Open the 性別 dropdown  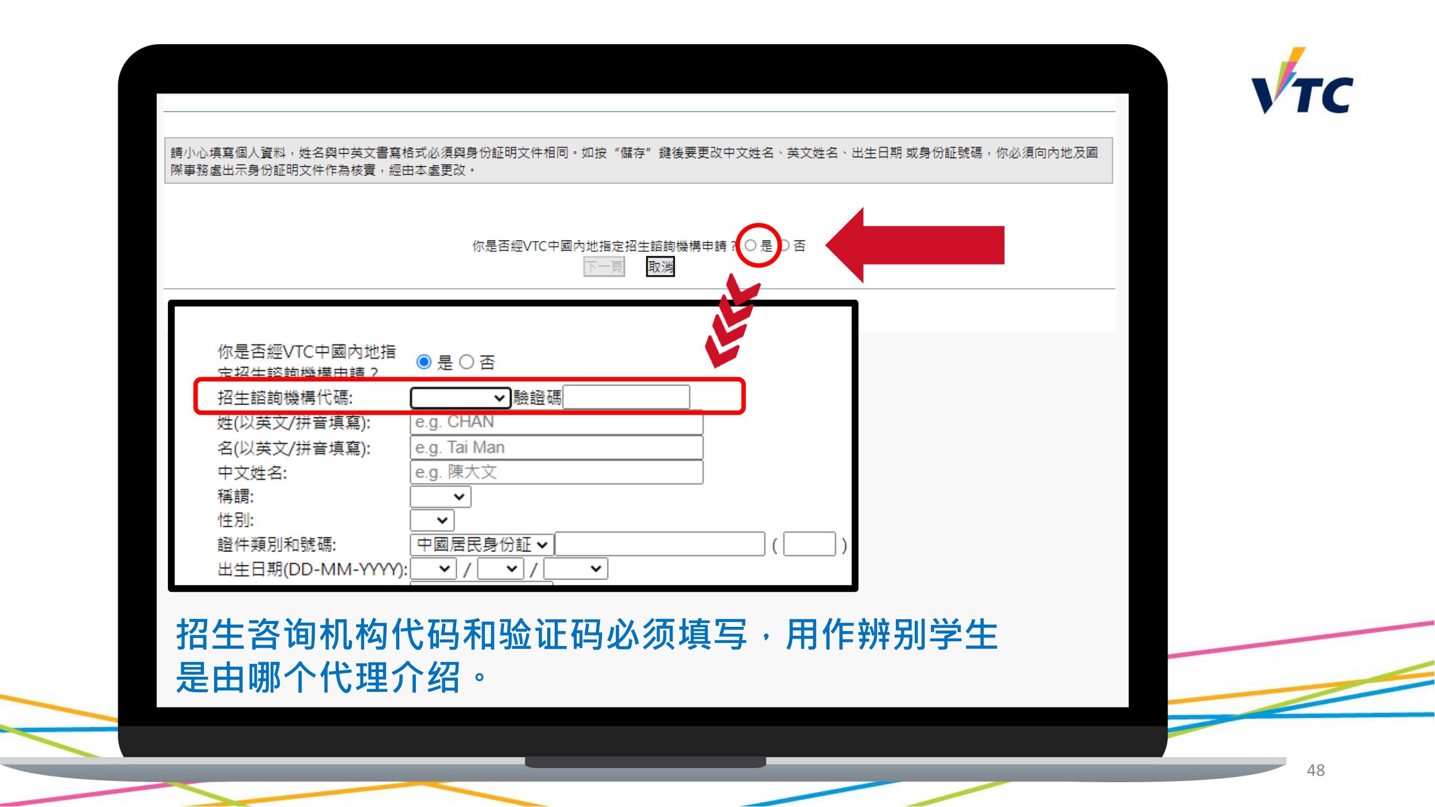coord(432,521)
